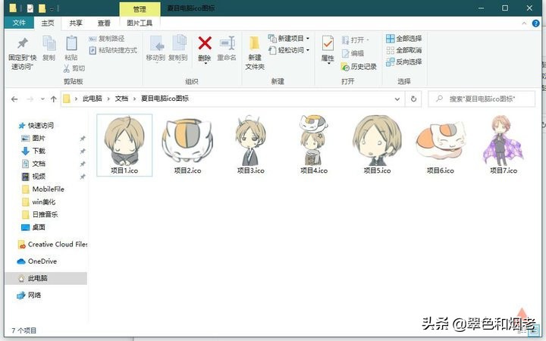The height and width of the screenshot is (341, 546).
Task: Expand address bar history dropdown
Action: coord(397,99)
